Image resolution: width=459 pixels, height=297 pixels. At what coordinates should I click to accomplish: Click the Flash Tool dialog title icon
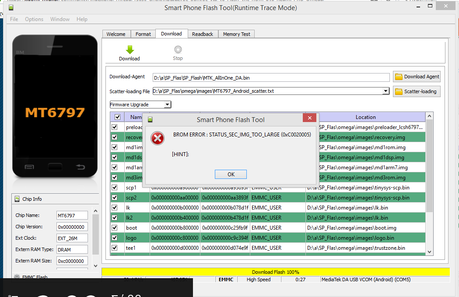(150, 119)
